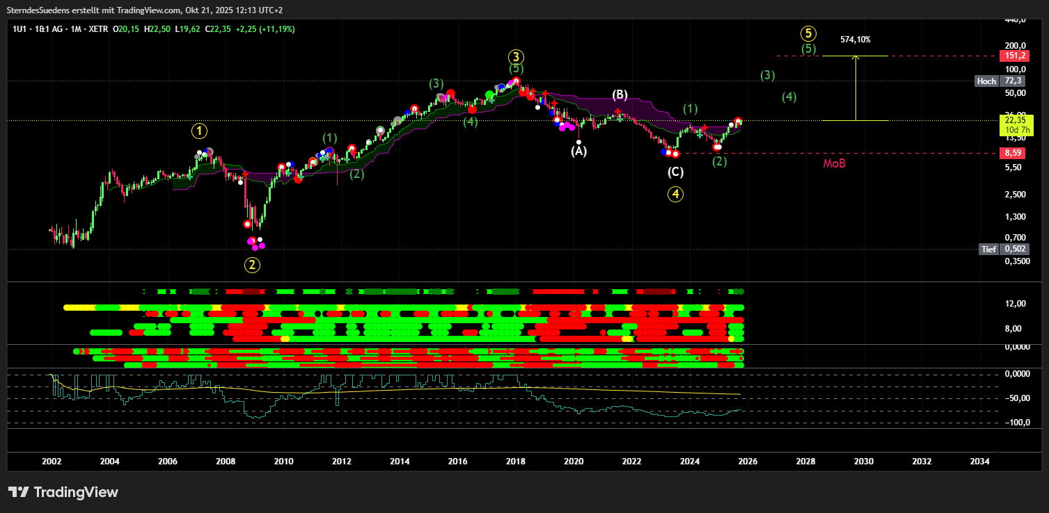This screenshot has width=1049, height=513.
Task: Select the yellow circled wave 2 marker
Action: 252,264
